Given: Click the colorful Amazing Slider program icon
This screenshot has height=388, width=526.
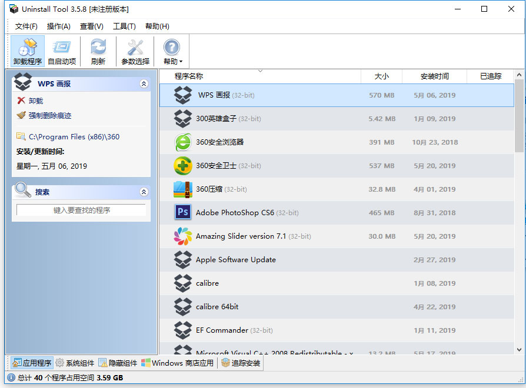Looking at the screenshot, I should pyautogui.click(x=183, y=236).
